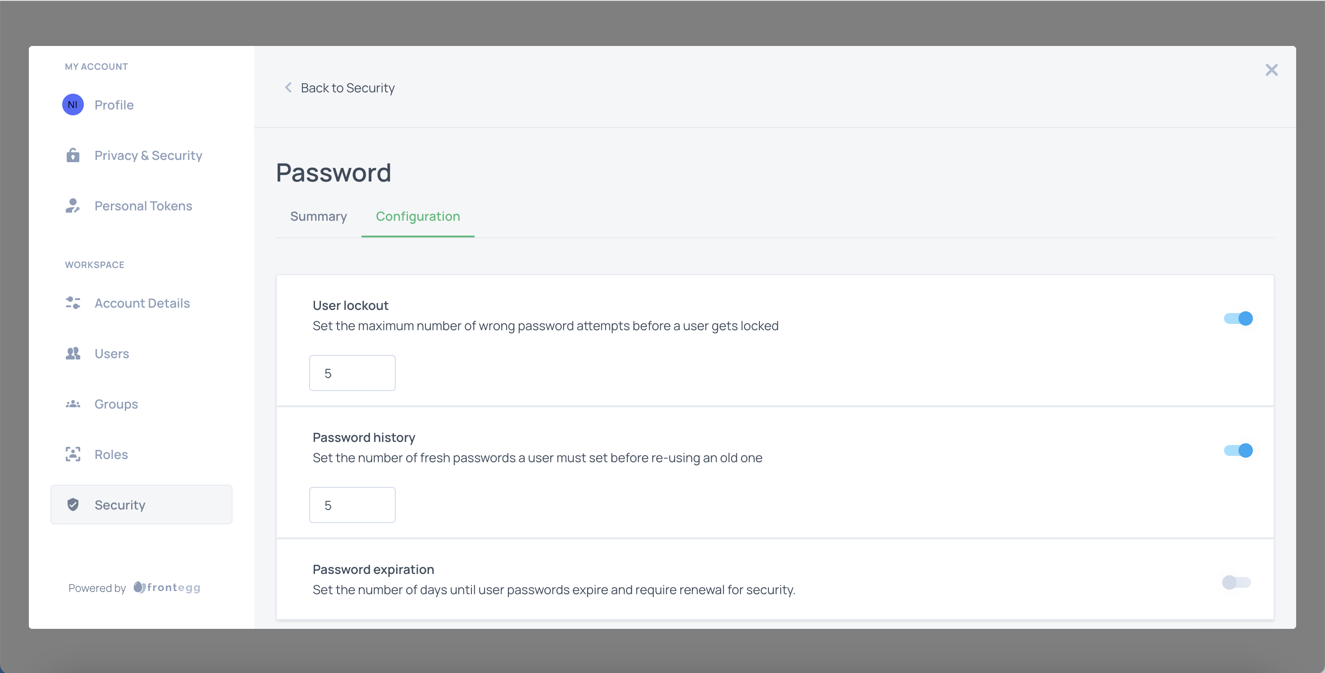Image resolution: width=1325 pixels, height=673 pixels.
Task: Click the Profile icon in sidebar
Action: point(73,105)
